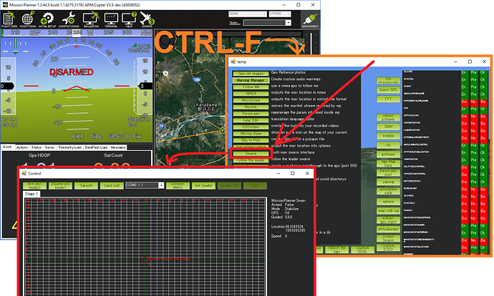The width and height of the screenshot is (494, 296).
Task: Click the FFT button
Action: (x=388, y=99)
